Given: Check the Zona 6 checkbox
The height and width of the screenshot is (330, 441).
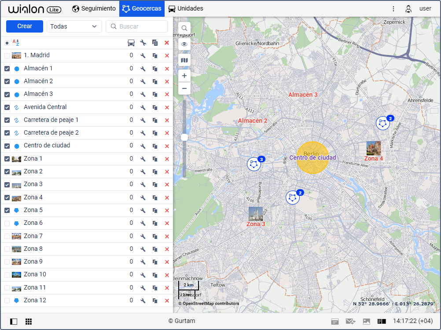Looking at the screenshot, I should pos(7,224).
